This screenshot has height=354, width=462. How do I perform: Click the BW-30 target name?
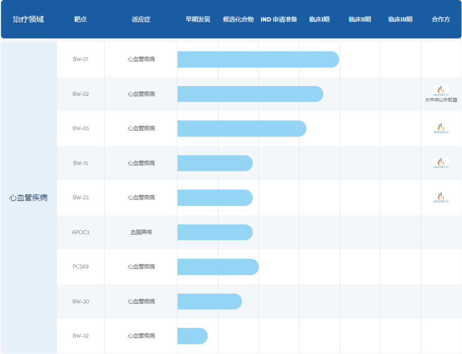pyautogui.click(x=81, y=301)
